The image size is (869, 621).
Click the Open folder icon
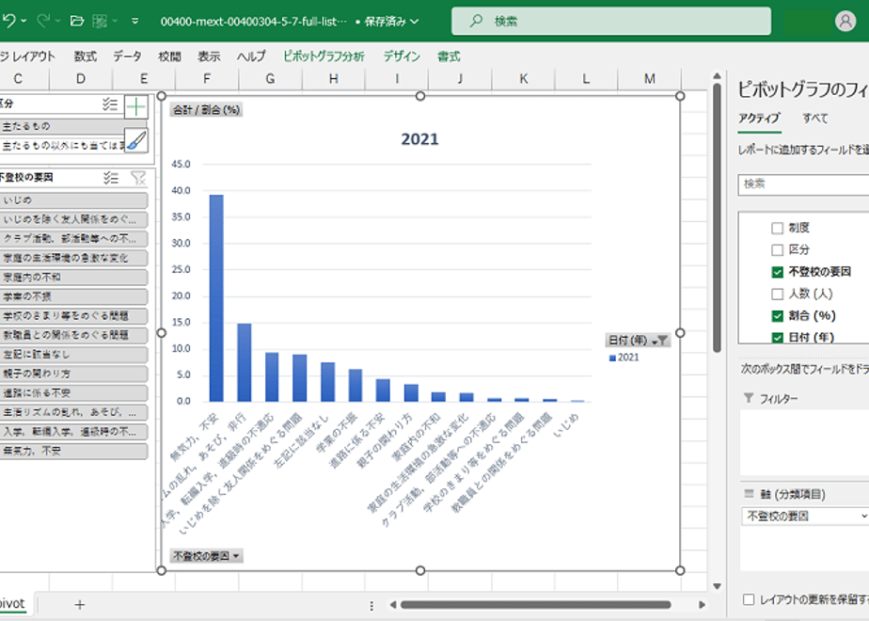77,21
